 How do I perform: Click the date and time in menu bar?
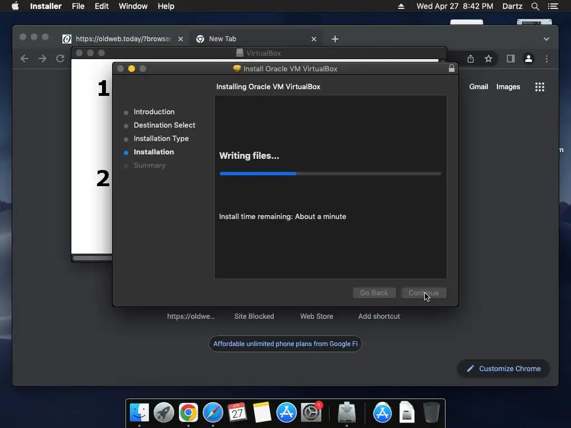coord(454,6)
